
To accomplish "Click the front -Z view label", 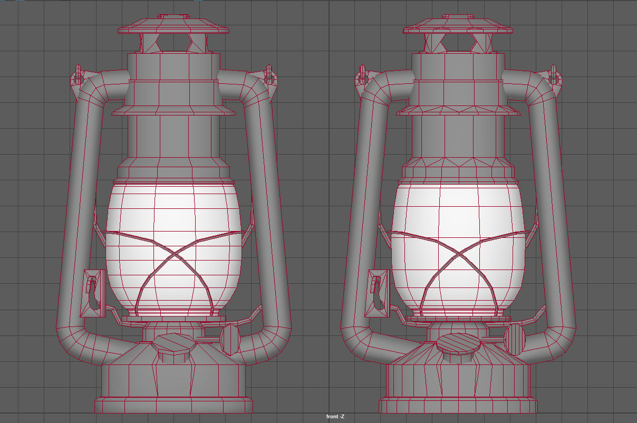I will pos(334,416).
